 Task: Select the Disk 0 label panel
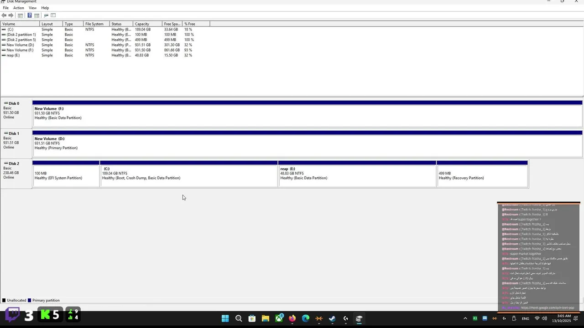click(x=16, y=113)
